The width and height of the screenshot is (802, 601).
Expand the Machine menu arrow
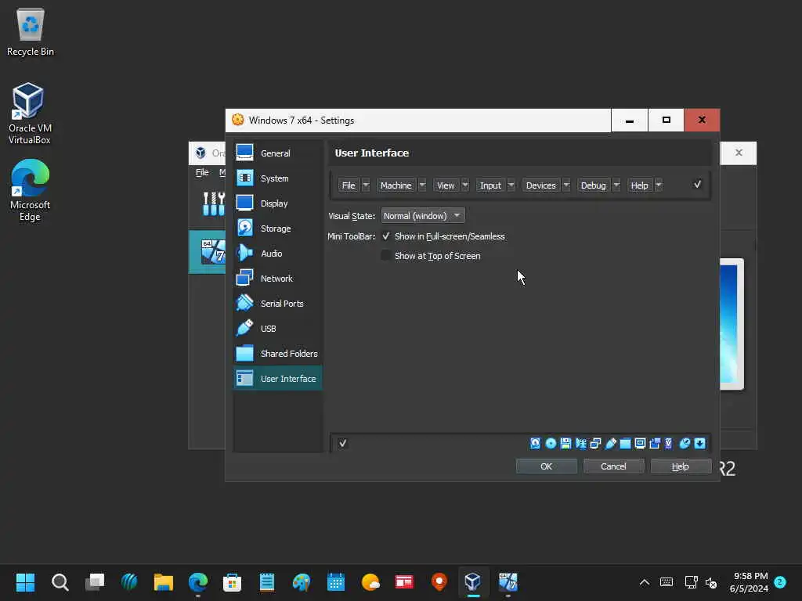tap(422, 185)
